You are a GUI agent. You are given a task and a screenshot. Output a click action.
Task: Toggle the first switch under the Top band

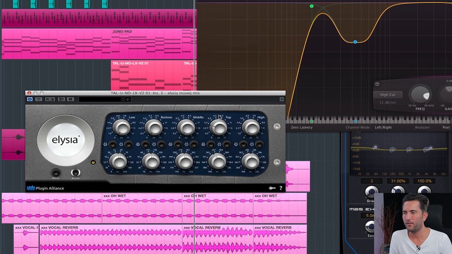click(x=211, y=144)
